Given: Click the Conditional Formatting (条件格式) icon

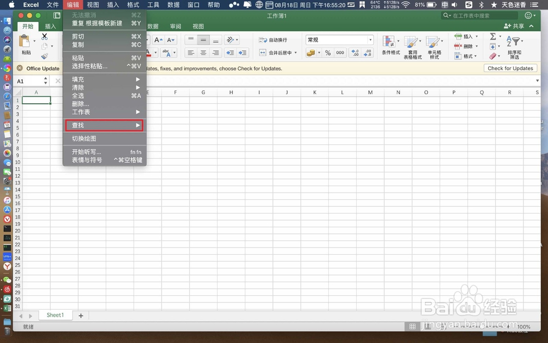Looking at the screenshot, I should pos(389,42).
